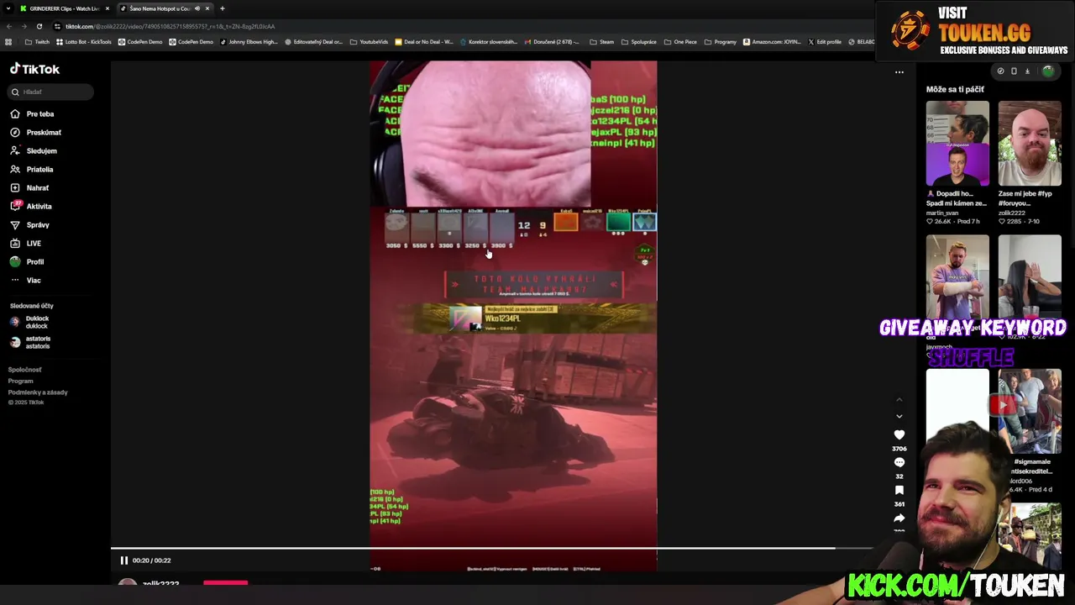Open Lotto Bot - KickTools bookmark

pyautogui.click(x=83, y=42)
